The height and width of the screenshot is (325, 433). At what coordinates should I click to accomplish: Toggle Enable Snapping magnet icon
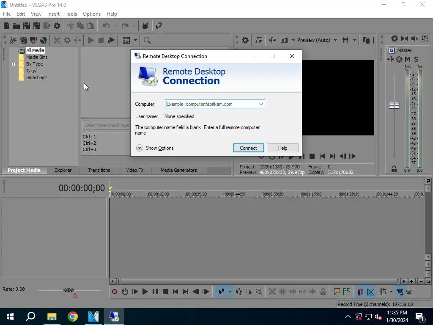[x=360, y=292]
